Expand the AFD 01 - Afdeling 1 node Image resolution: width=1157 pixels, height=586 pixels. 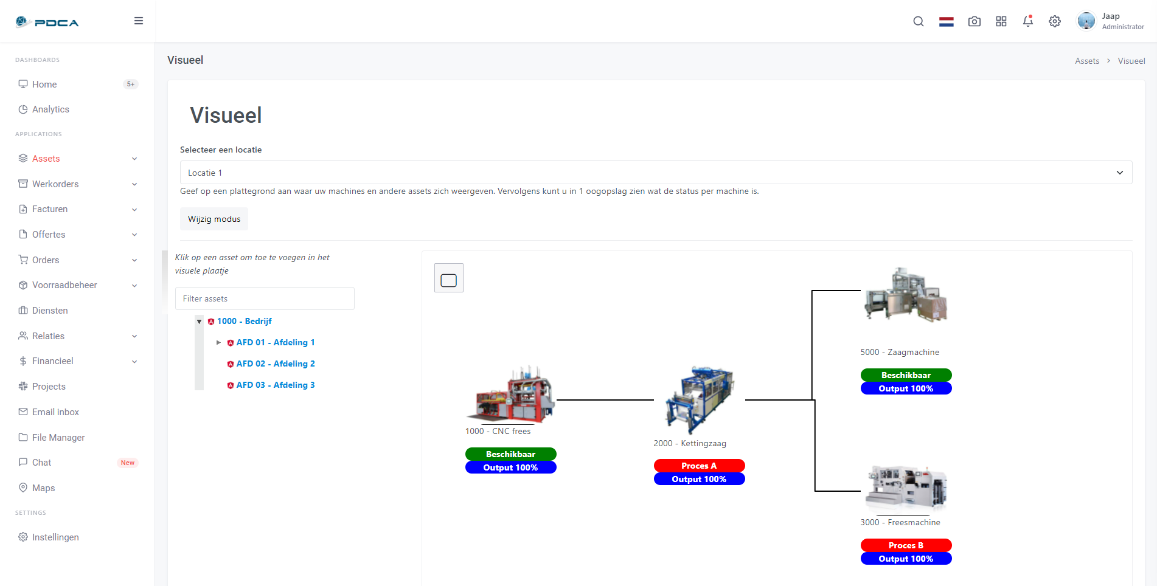(218, 343)
